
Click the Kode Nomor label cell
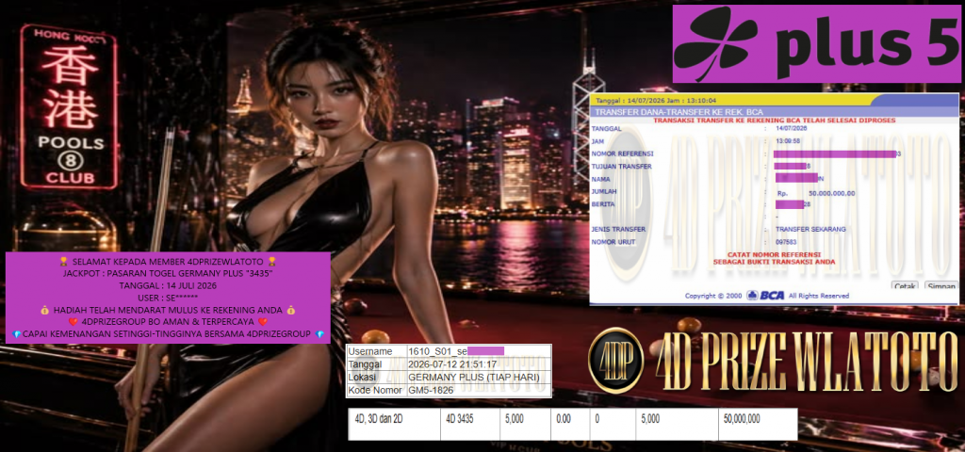click(x=376, y=391)
